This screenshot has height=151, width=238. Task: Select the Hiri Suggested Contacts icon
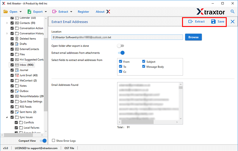click(x=17, y=60)
